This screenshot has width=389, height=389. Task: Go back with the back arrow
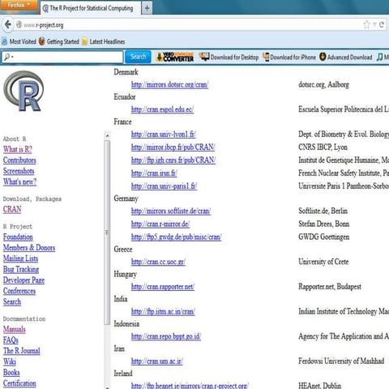point(8,25)
